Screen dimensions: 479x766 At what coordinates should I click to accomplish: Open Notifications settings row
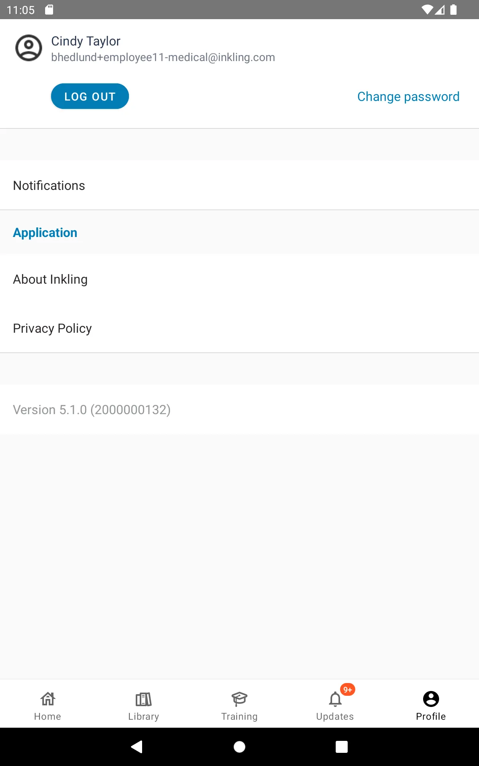239,185
